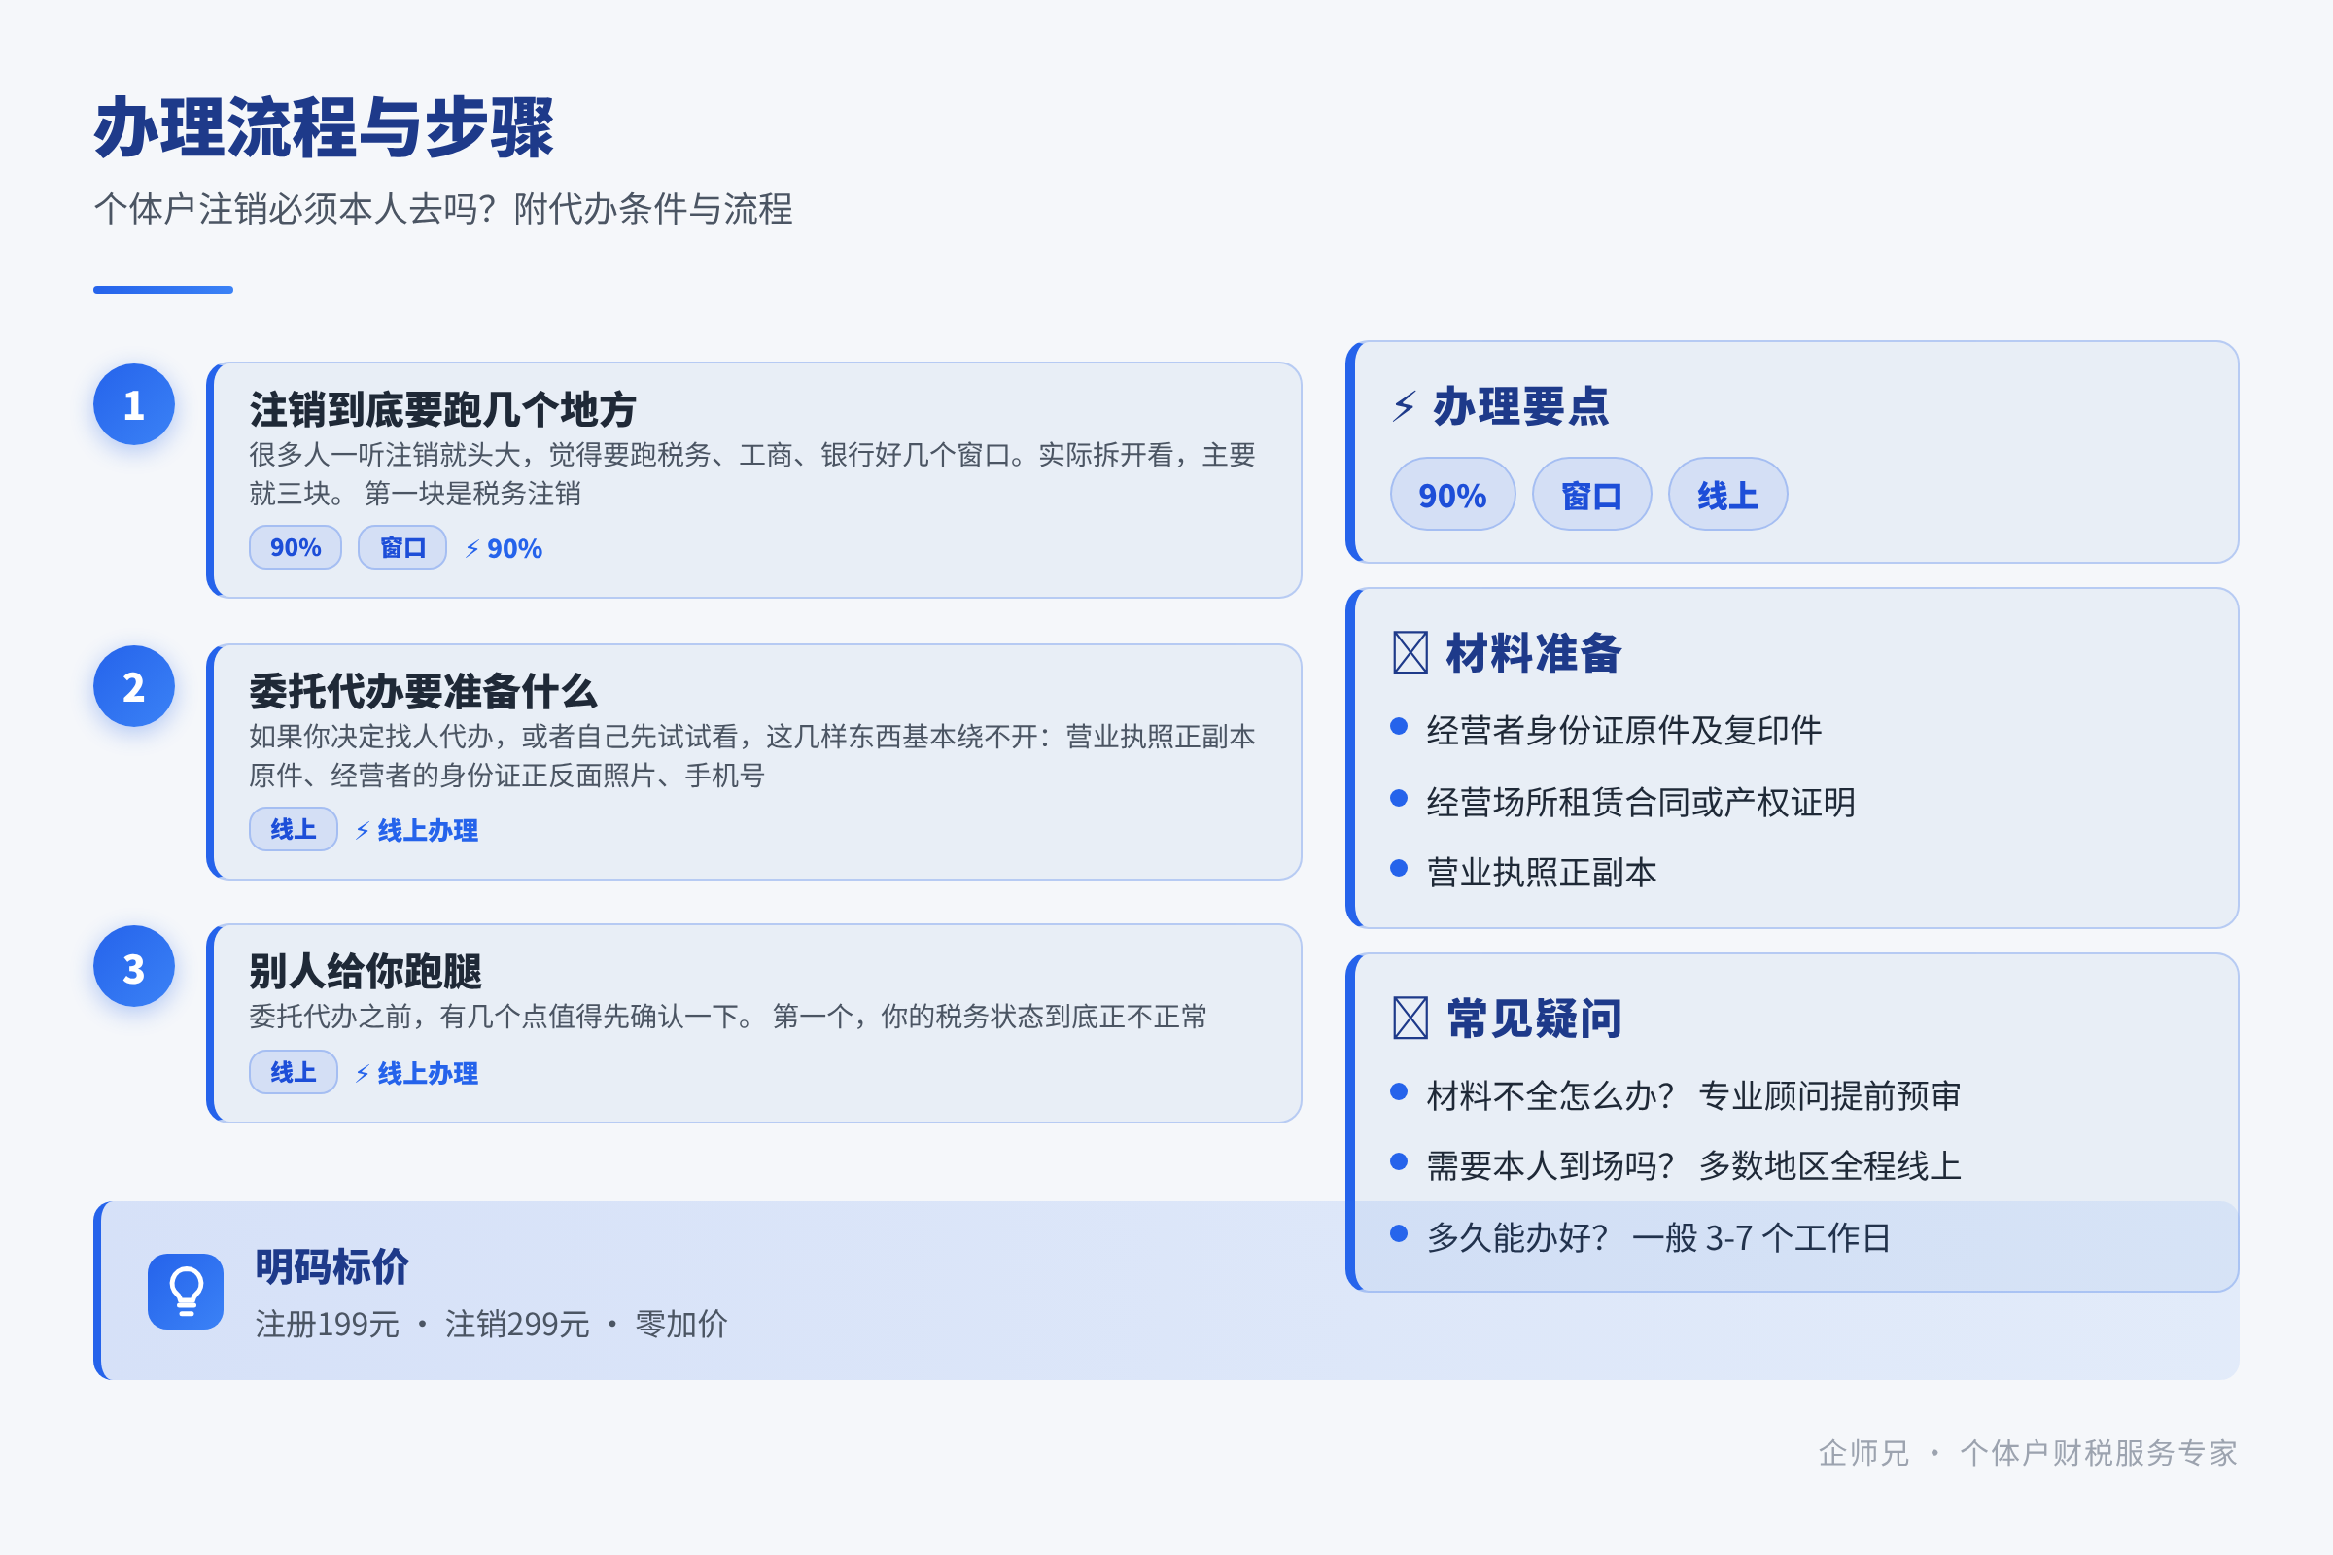Screen dimensions: 2333x1555
Task: Click step number 2 circle
Action: [134, 686]
